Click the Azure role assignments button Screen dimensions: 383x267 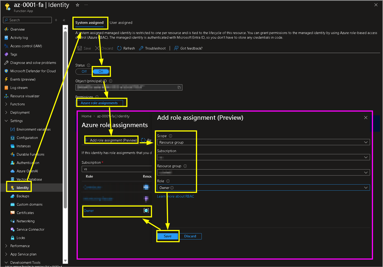99,103
